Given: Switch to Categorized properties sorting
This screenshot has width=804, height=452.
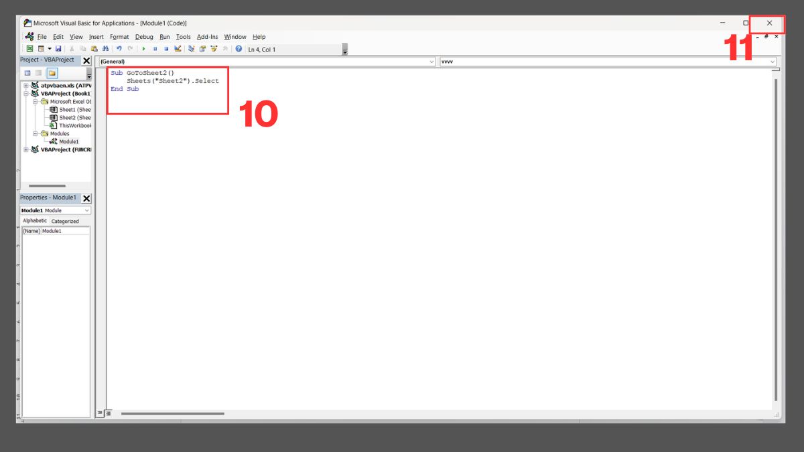Looking at the screenshot, I should [x=64, y=221].
